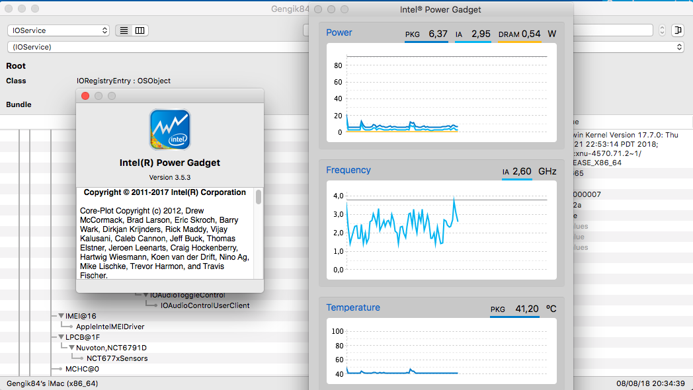
Task: Click the Temperature chart plot area
Action: pyautogui.click(x=442, y=351)
